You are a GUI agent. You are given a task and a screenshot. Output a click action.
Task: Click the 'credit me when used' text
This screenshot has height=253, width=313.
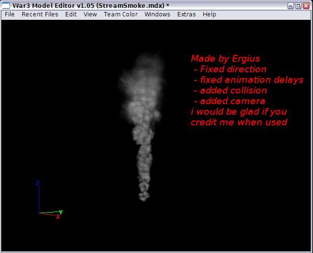(239, 122)
